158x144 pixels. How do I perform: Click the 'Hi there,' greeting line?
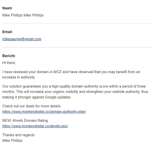click(x=9, y=63)
